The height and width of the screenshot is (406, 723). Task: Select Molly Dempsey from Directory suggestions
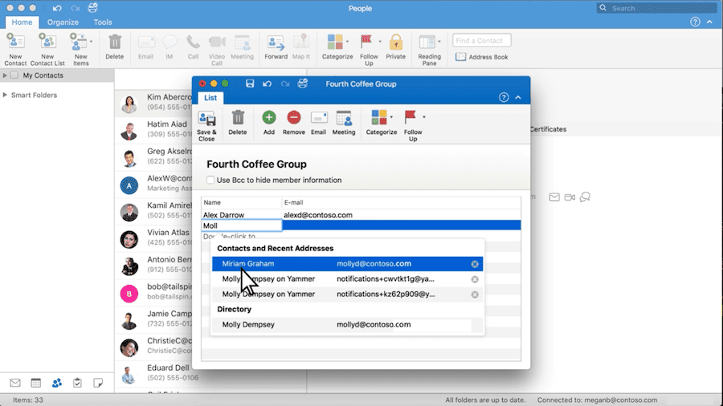point(347,324)
